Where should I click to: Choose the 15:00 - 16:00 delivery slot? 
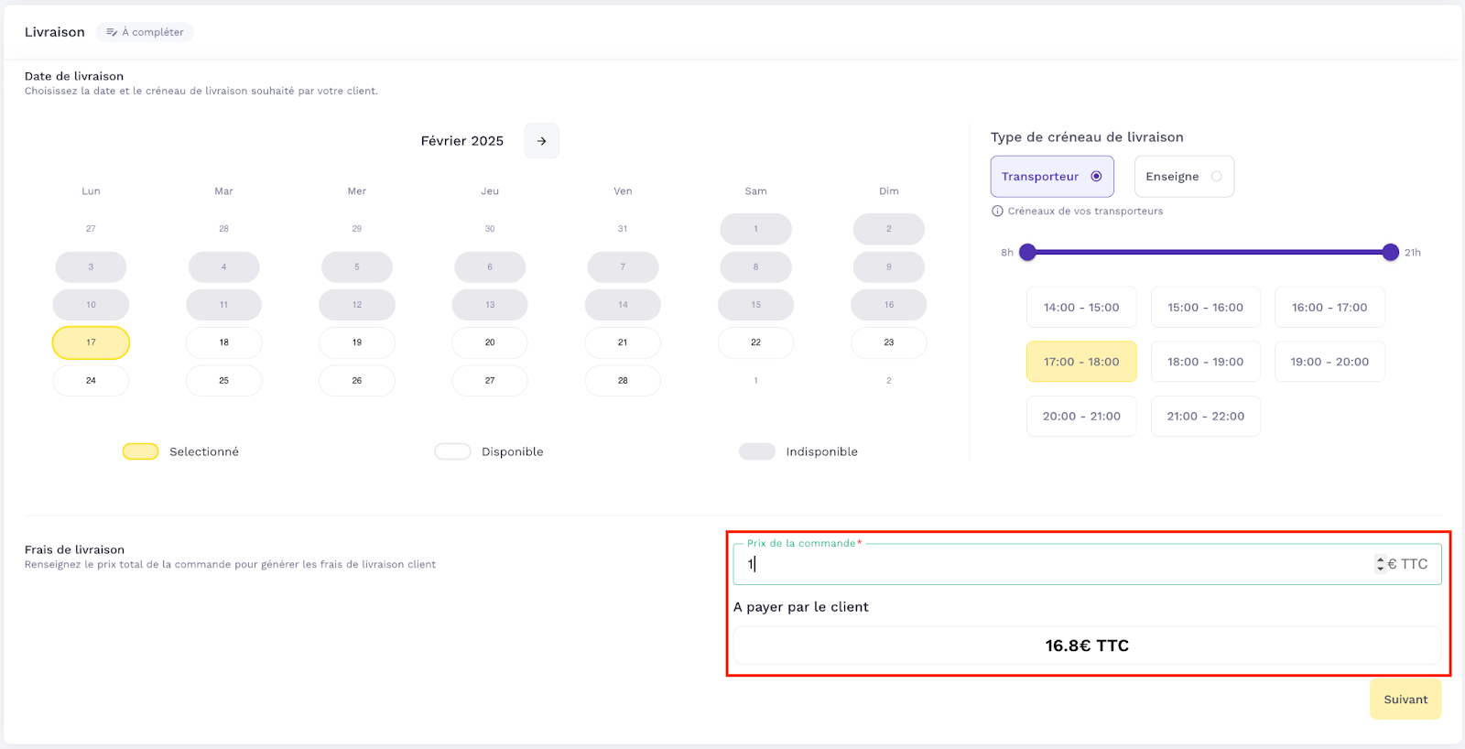[x=1205, y=308]
